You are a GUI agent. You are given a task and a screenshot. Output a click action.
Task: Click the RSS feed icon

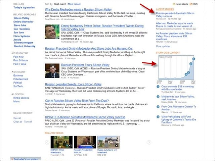click(x=191, y=4)
